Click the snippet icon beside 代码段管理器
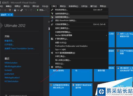Image resolution: width=133 pixels, height=96 pixels. [x=52, y=24]
